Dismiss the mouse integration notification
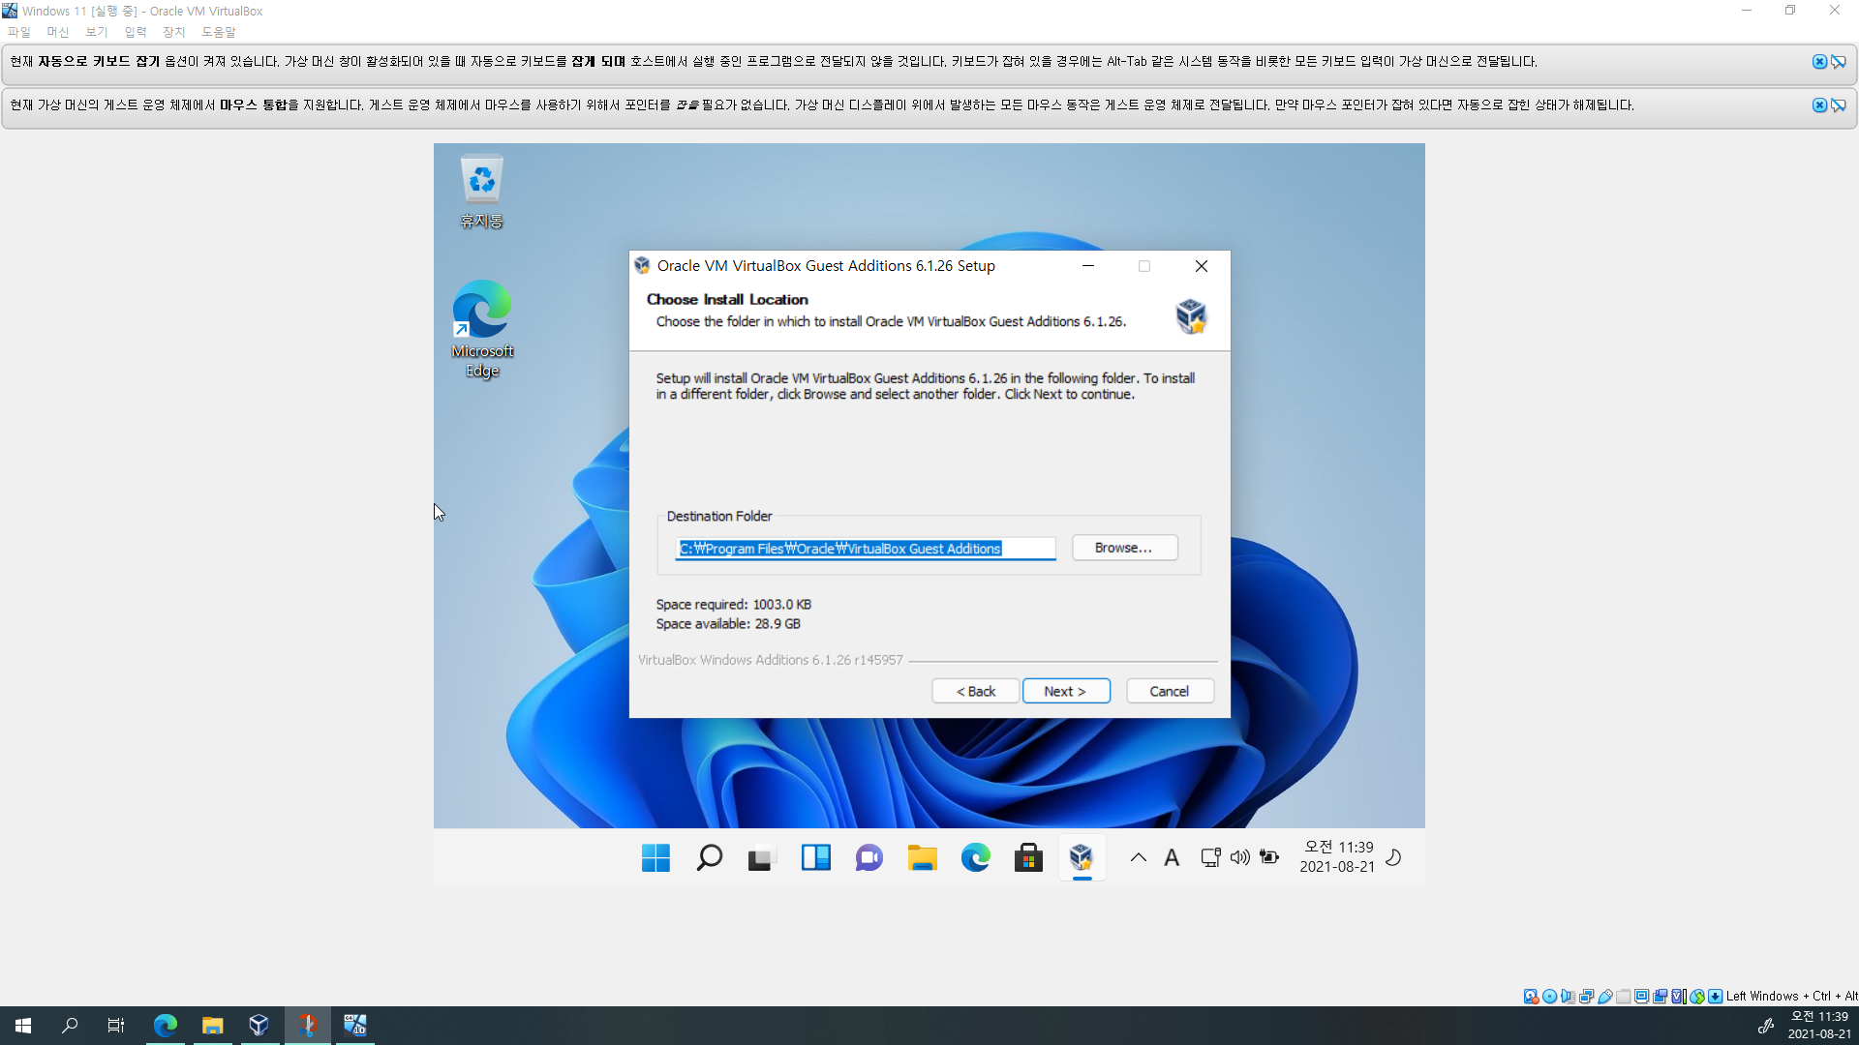The width and height of the screenshot is (1859, 1045). 1819,105
